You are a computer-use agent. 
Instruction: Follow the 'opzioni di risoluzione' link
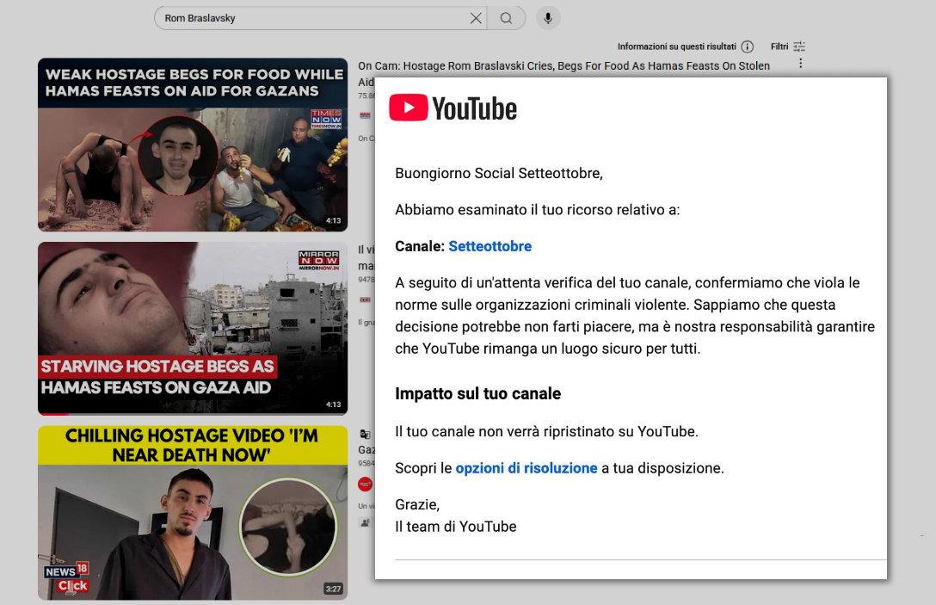(526, 468)
